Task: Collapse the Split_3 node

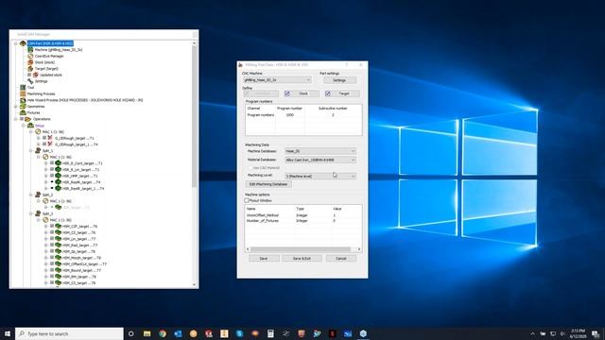Action: 31,213
